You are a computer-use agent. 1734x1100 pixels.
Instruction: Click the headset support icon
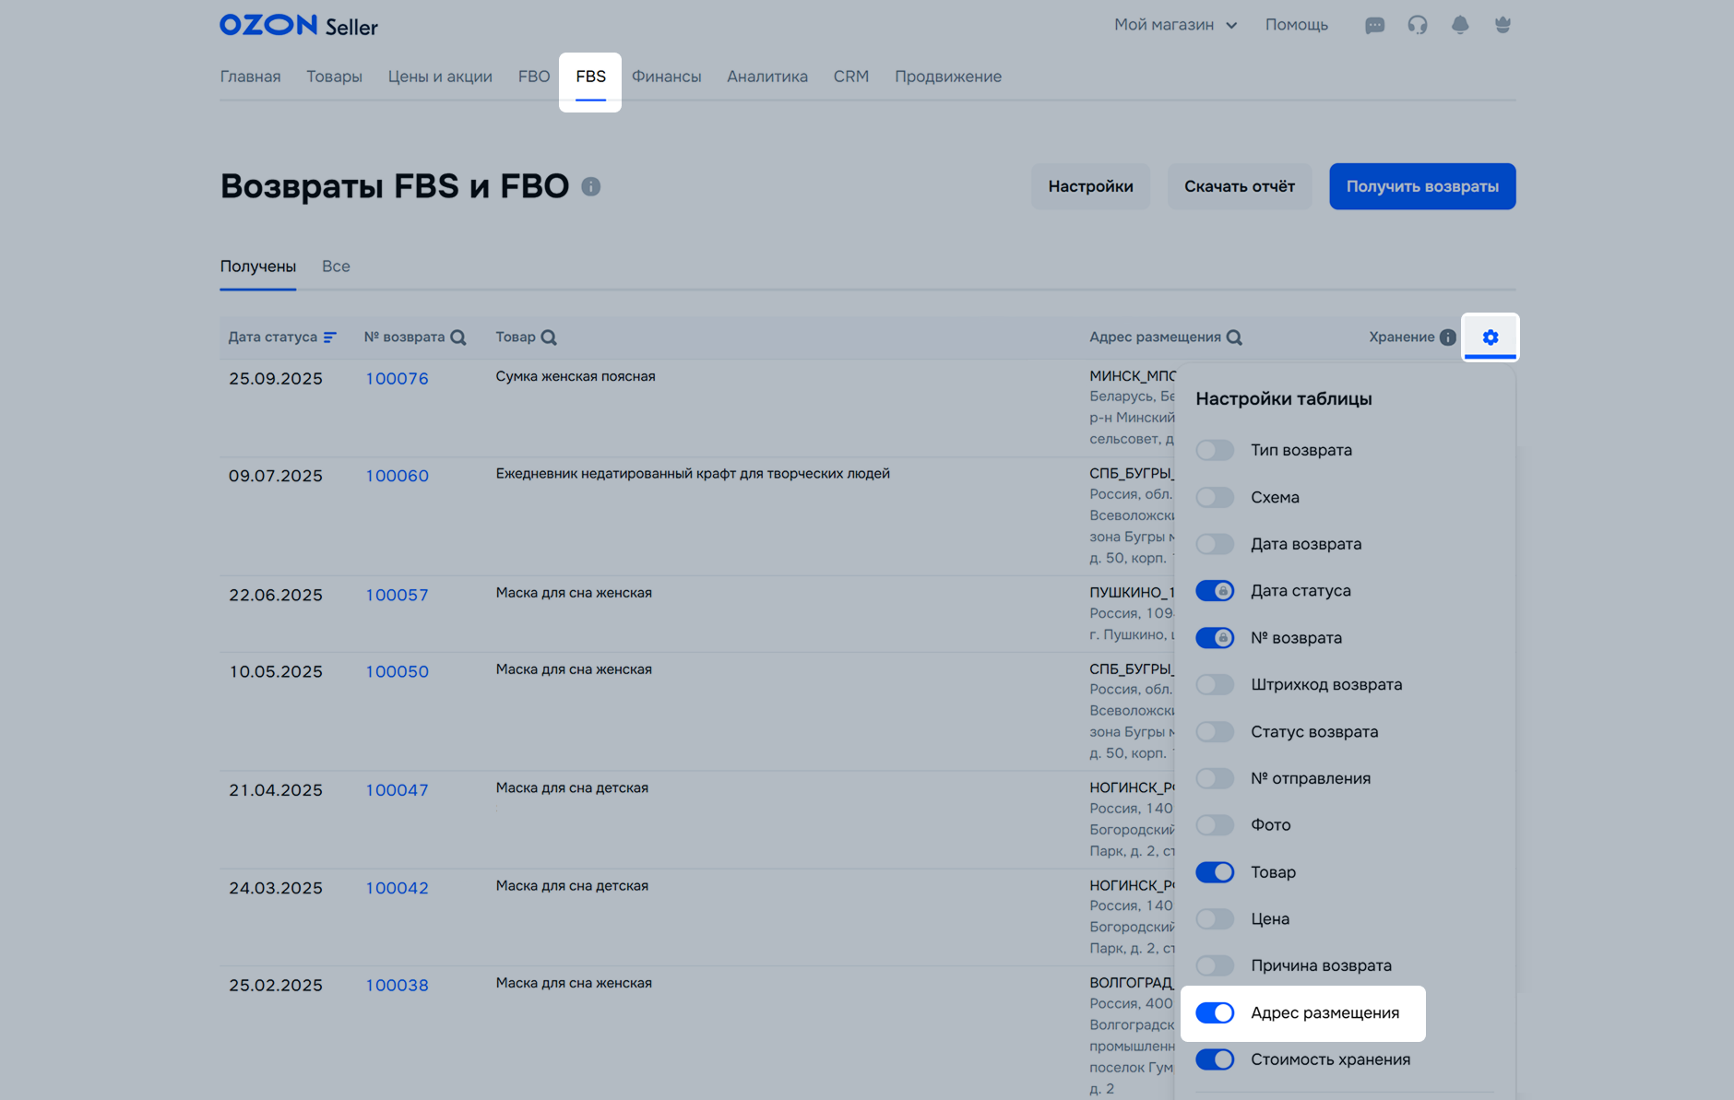(1418, 26)
